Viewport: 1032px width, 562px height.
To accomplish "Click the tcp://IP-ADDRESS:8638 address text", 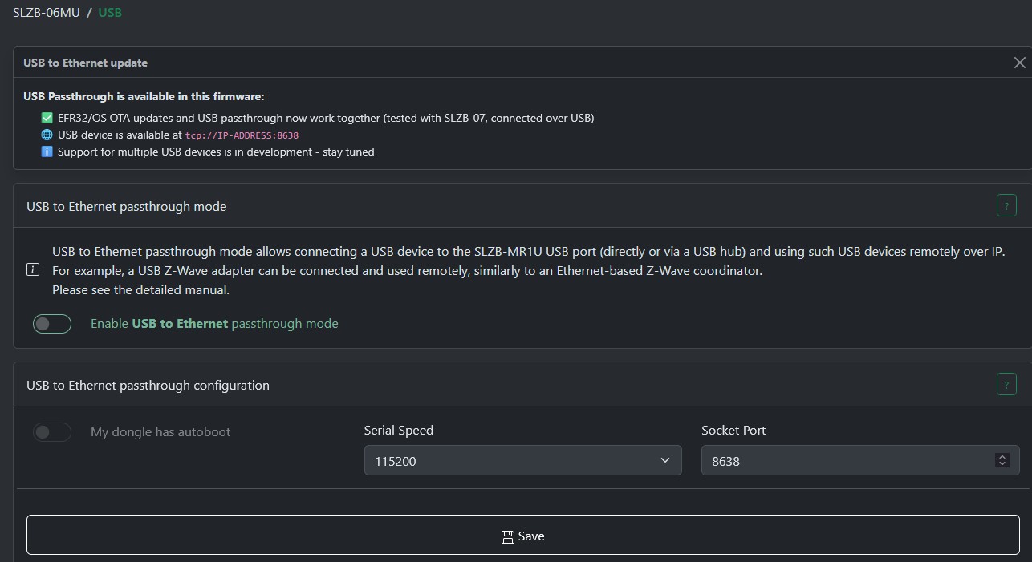I will coord(242,135).
